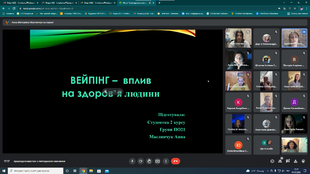Open the meeting details info panel

pyautogui.click(x=272, y=161)
